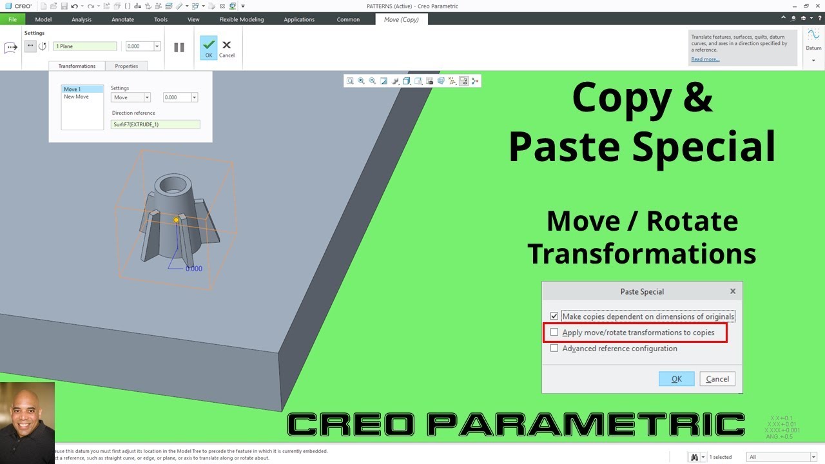Toggle the spin center icon in graphics toolbar
The width and height of the screenshot is (825, 464).
475,81
